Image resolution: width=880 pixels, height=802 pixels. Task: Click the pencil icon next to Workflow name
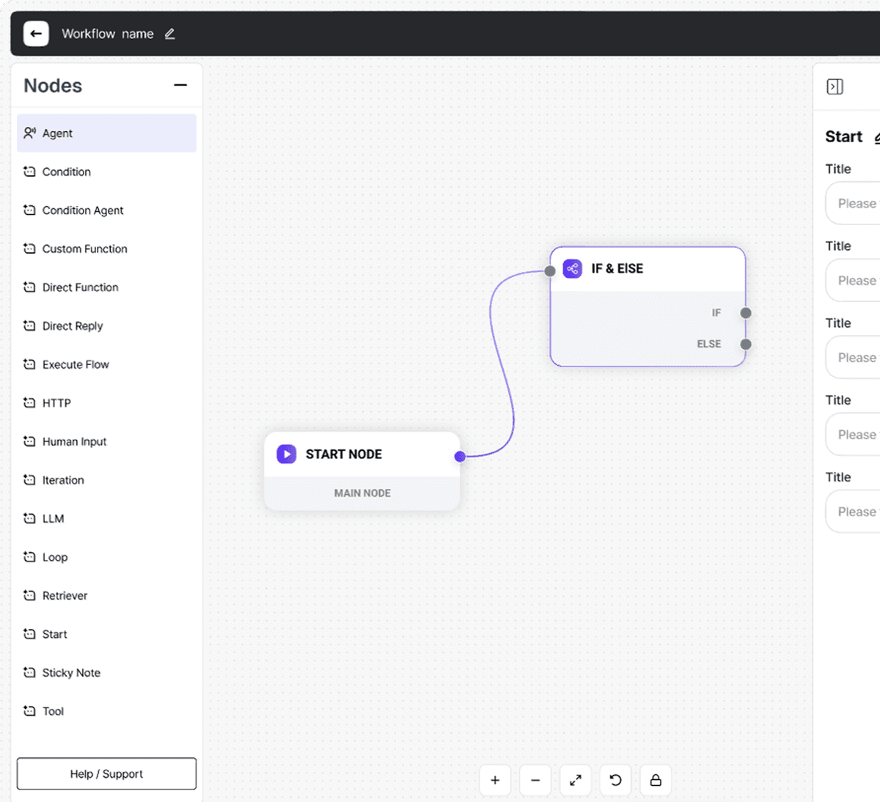click(169, 33)
